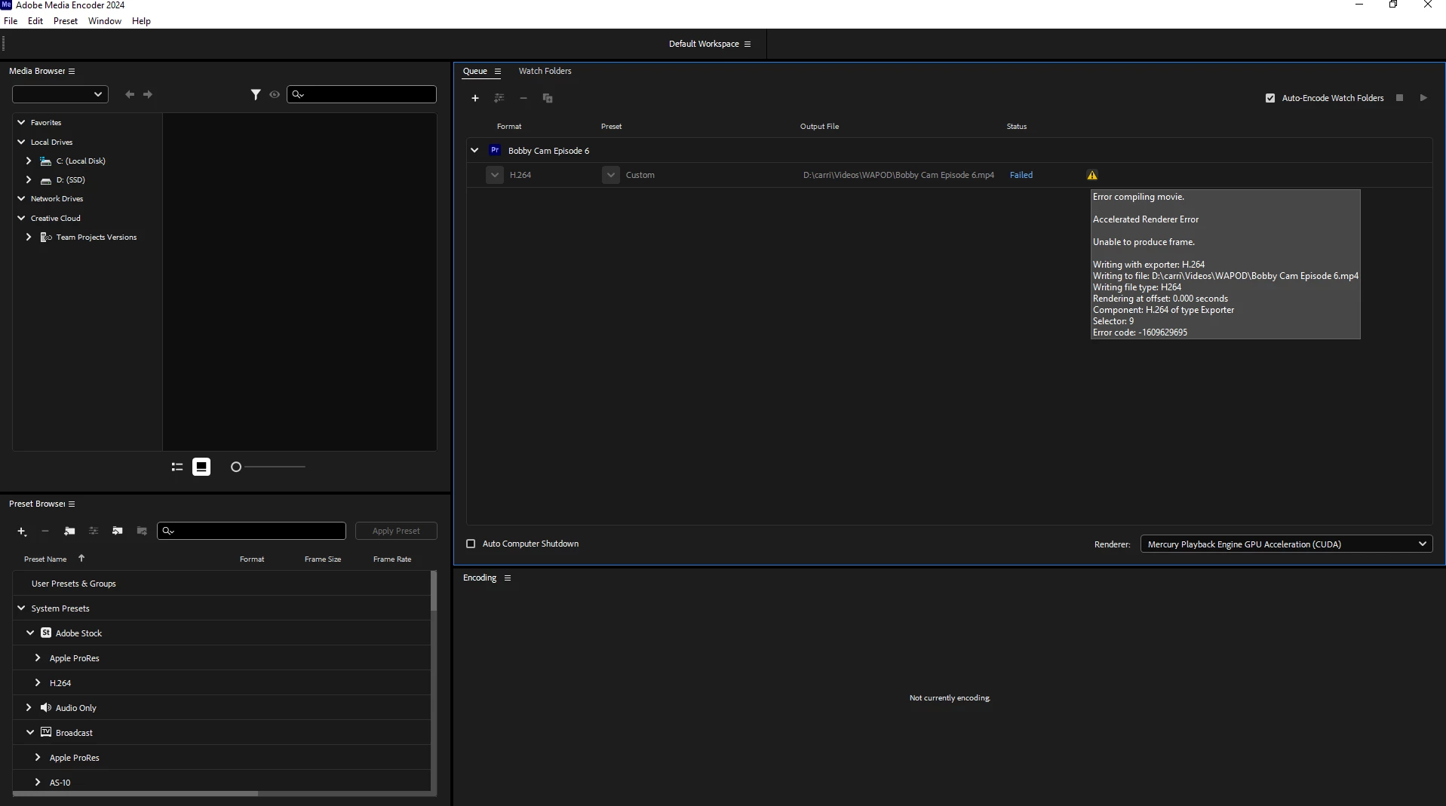
Task: Click the Preset Browser vertical scrollbar
Action: 433,590
